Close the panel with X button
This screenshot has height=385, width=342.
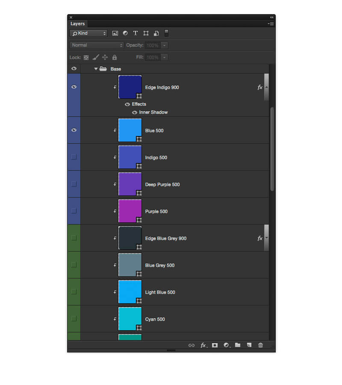(71, 18)
